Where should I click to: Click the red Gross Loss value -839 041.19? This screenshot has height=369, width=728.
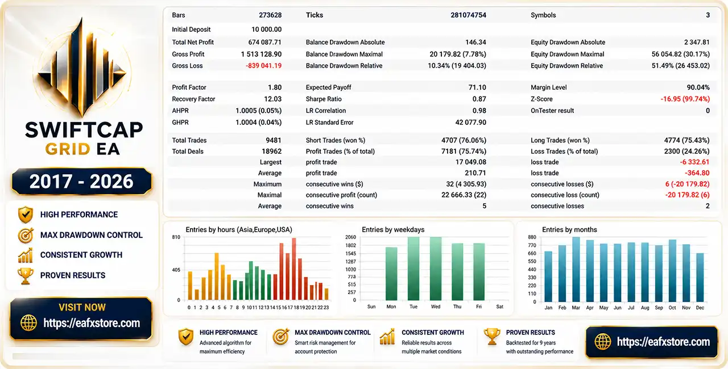[x=263, y=66]
